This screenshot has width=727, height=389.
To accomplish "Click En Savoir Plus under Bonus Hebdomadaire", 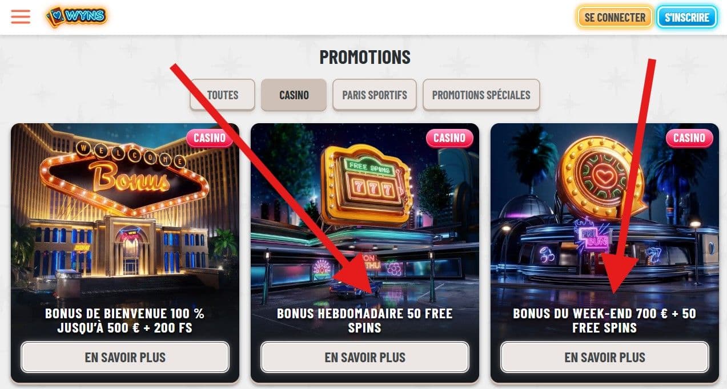I will tap(365, 358).
